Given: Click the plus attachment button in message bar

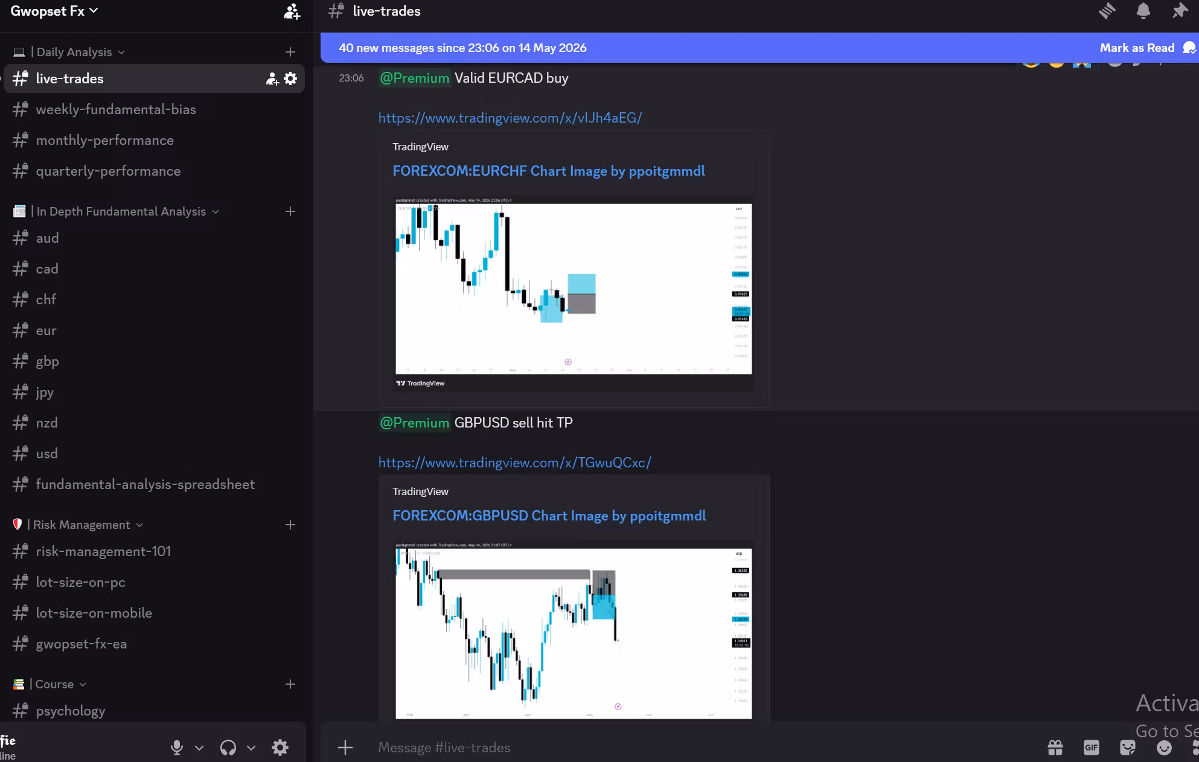Looking at the screenshot, I should (x=345, y=748).
